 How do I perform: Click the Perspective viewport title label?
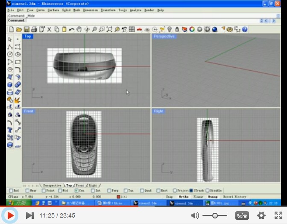(x=164, y=36)
